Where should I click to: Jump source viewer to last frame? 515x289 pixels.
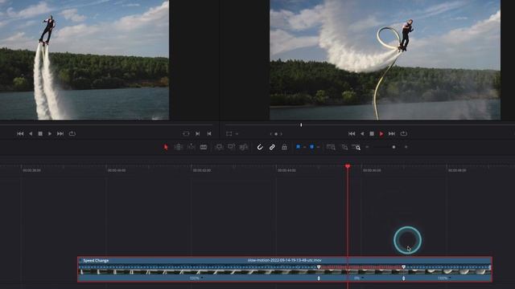[x=60, y=134]
